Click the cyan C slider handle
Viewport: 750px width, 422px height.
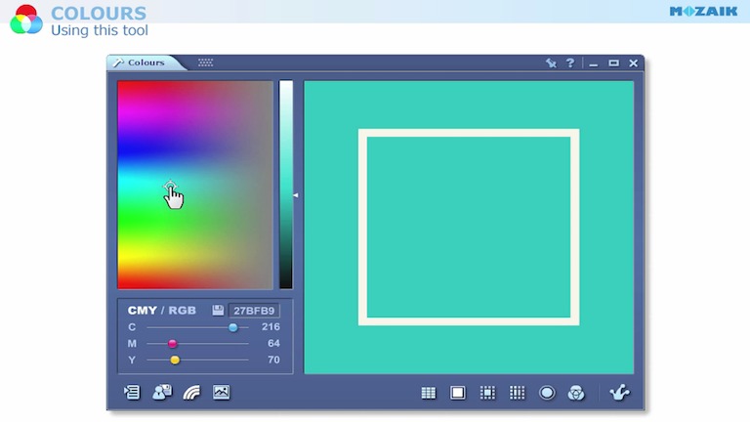(x=233, y=327)
